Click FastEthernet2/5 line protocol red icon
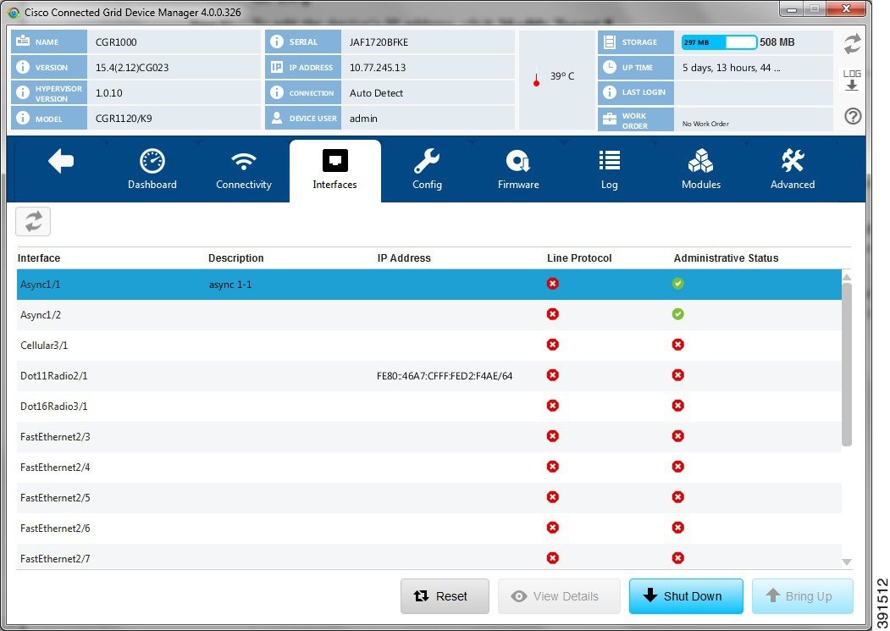890x631 pixels. coord(553,497)
